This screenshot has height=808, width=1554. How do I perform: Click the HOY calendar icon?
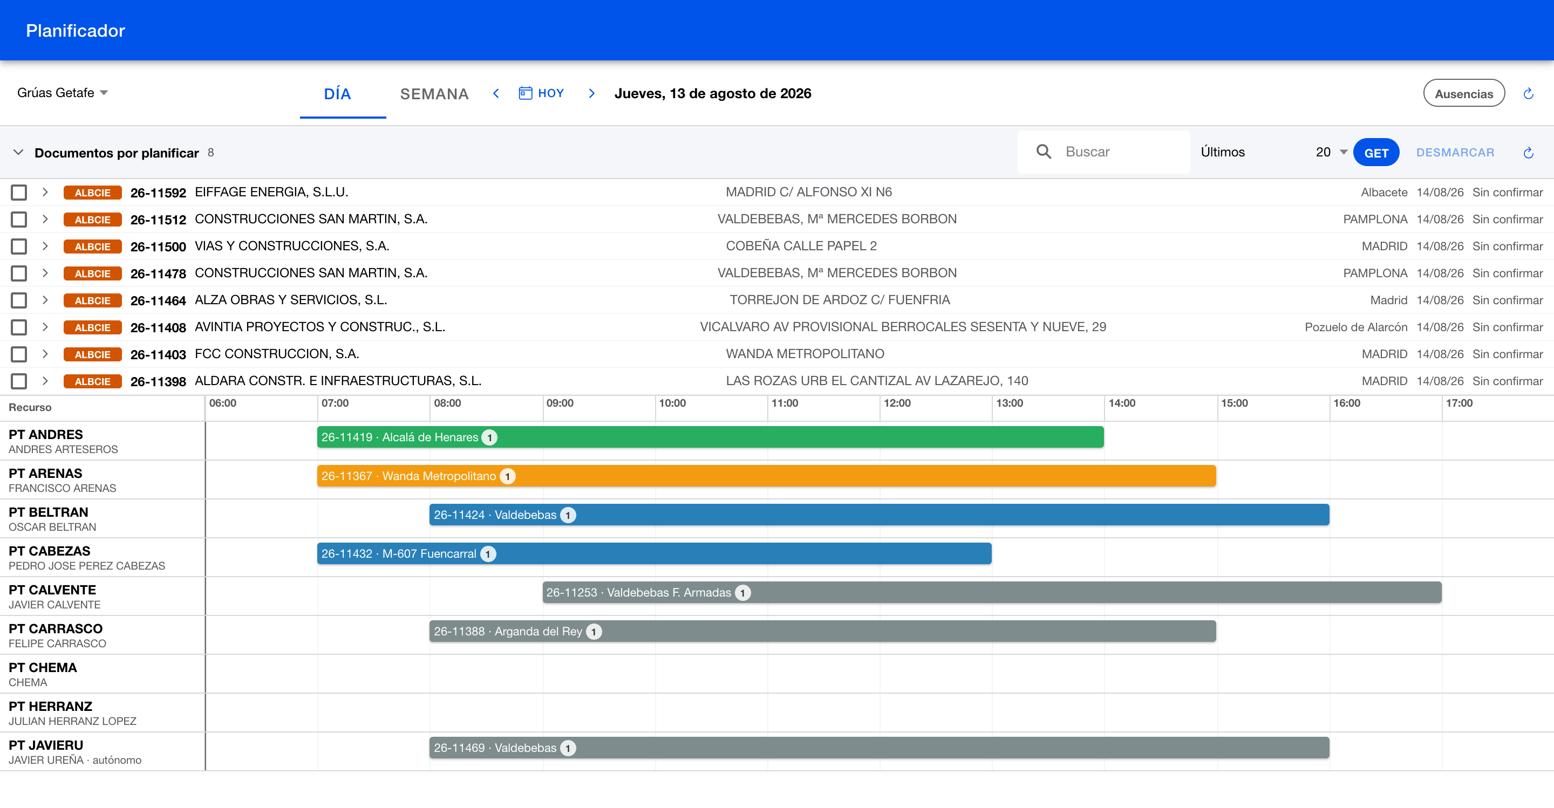(525, 93)
